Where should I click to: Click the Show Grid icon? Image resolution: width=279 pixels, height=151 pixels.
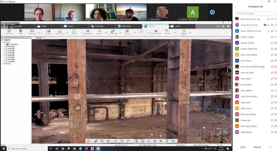[127, 31]
